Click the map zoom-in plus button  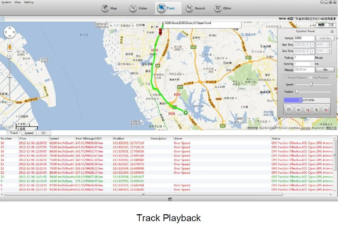(x=10, y=56)
